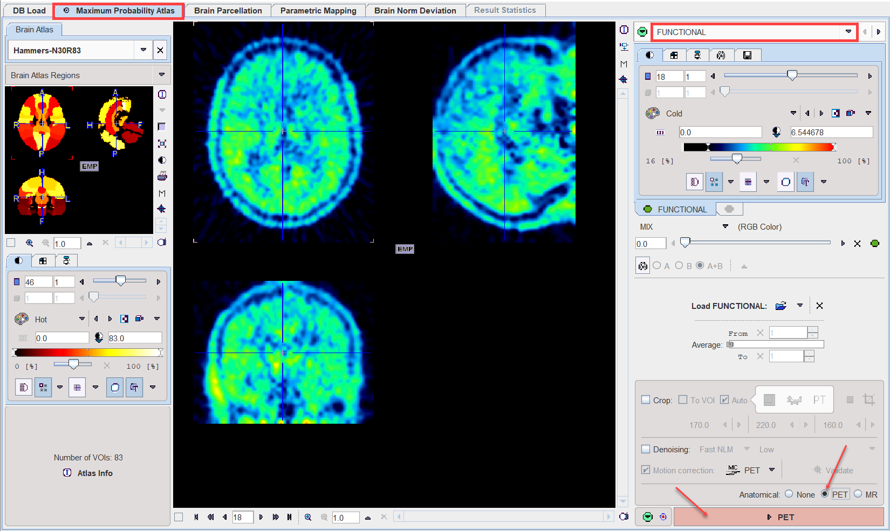Click the Cold color palette icon
890x531 pixels.
coord(653,113)
